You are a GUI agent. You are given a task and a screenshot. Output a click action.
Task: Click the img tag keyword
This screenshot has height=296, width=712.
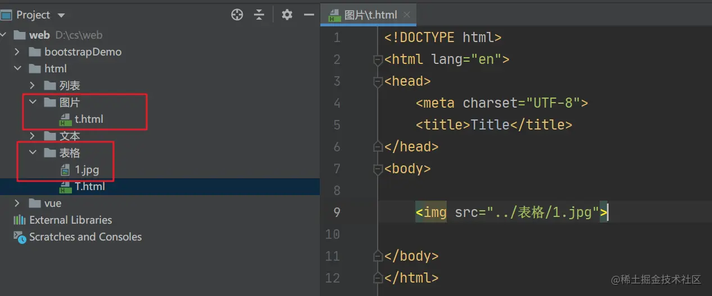[435, 212]
